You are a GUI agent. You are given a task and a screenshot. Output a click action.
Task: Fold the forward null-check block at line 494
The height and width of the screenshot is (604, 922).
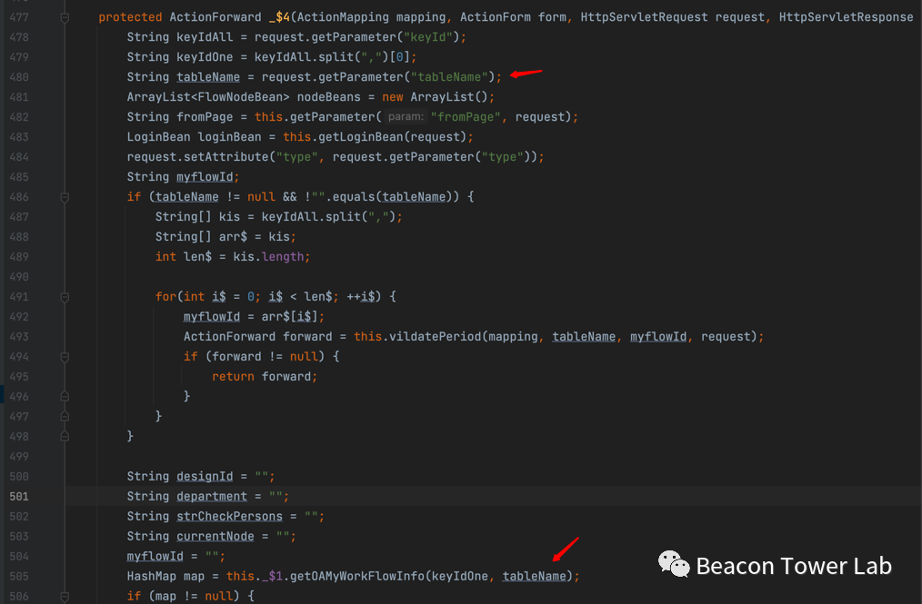65,356
